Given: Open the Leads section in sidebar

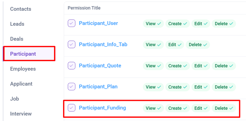Looking at the screenshot, I should [x=17, y=24].
